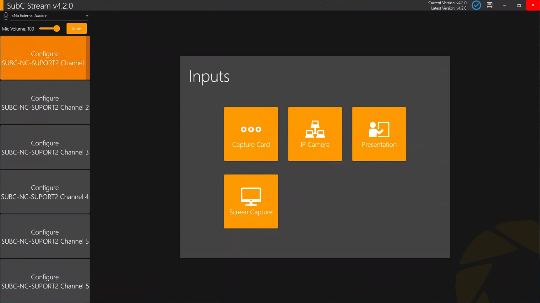The image size is (540, 303).
Task: Select Configure SUBC-NC-SUPORT2 Channel 4
Action: coord(45,192)
